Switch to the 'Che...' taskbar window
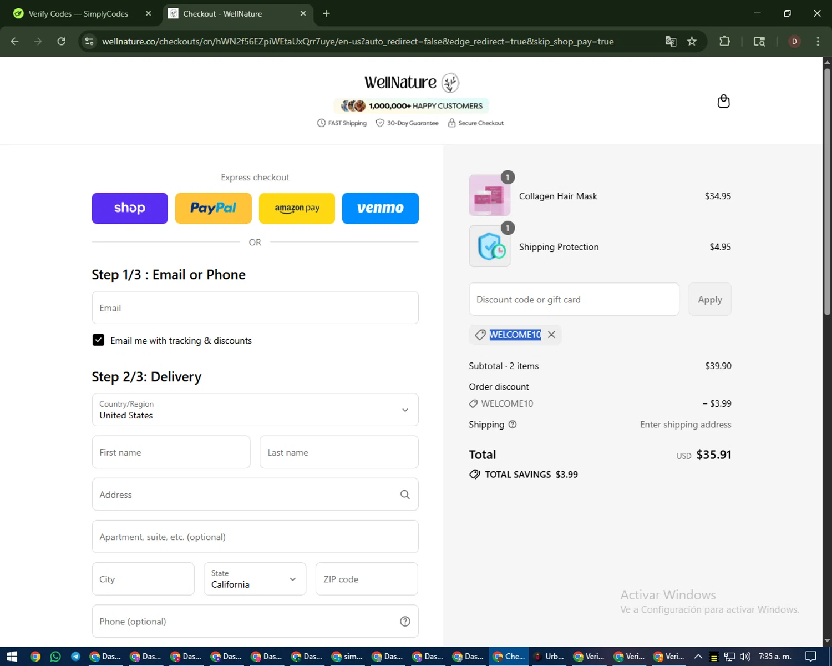Image resolution: width=832 pixels, height=666 pixels. click(509, 657)
